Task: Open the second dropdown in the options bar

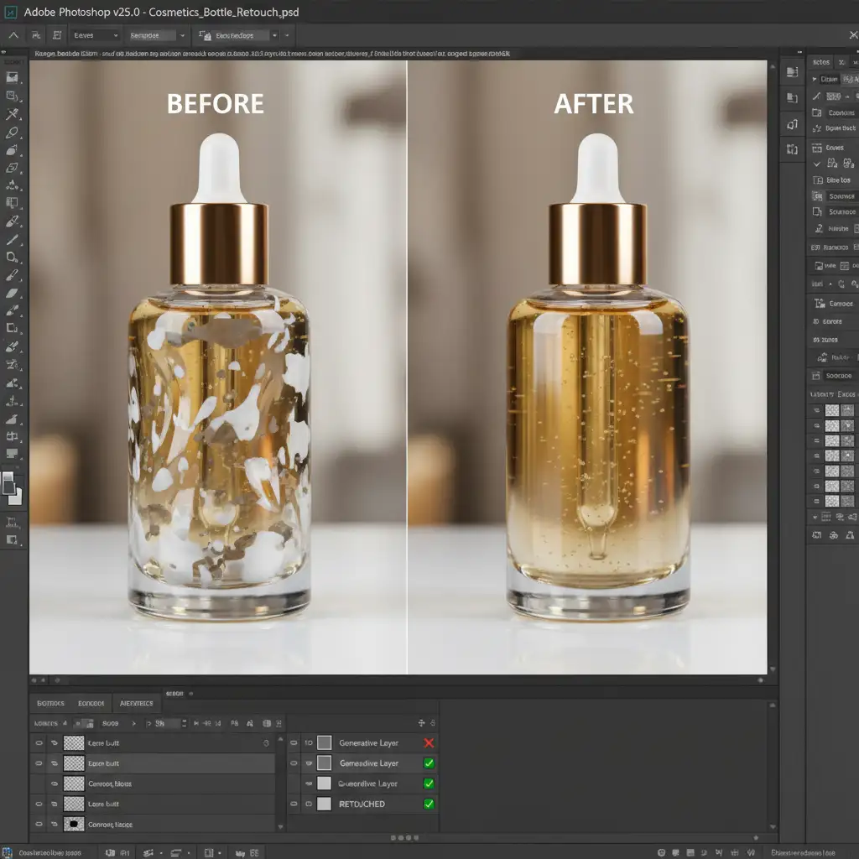Action: tap(157, 36)
